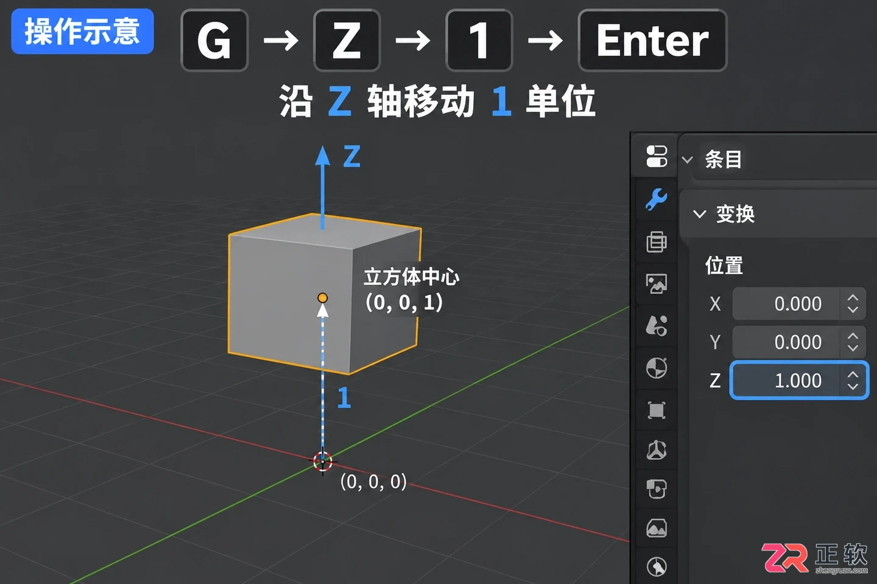The width and height of the screenshot is (877, 584).
Task: Open the Tool tab with the toggle-switches icon
Action: 657,156
